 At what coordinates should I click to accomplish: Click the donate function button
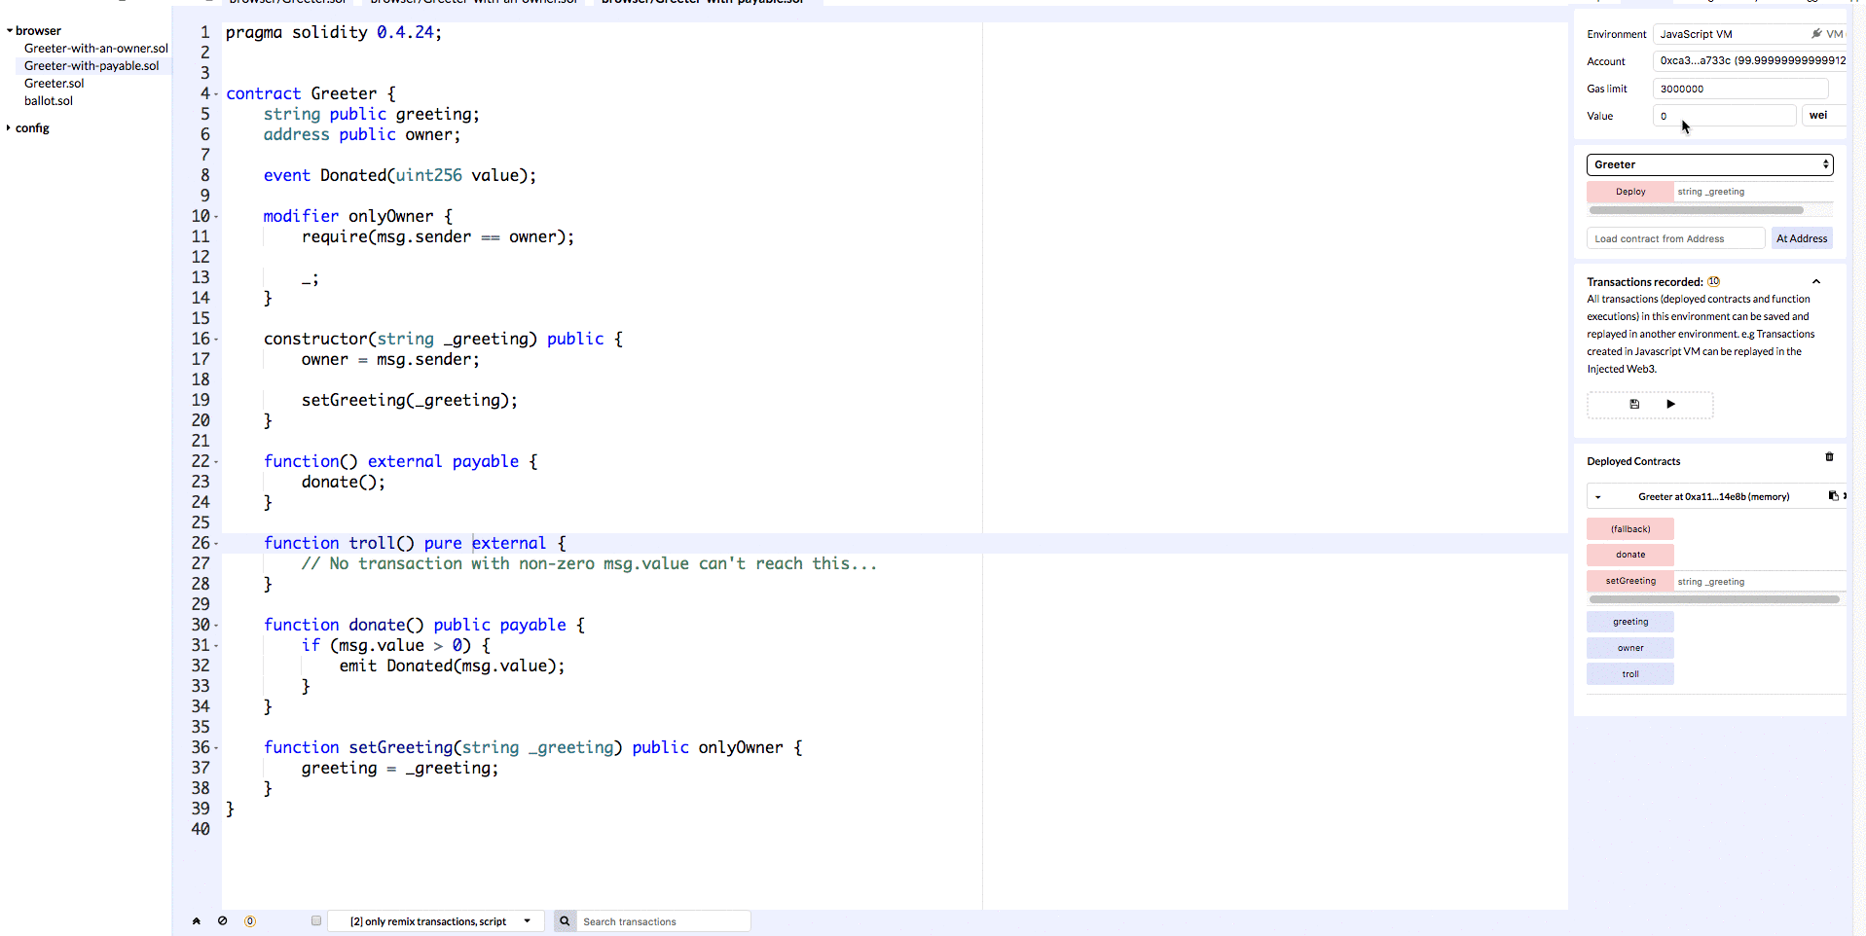pyautogui.click(x=1629, y=555)
